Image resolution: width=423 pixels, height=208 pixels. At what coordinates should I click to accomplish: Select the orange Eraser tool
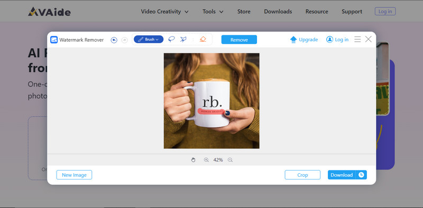203,40
